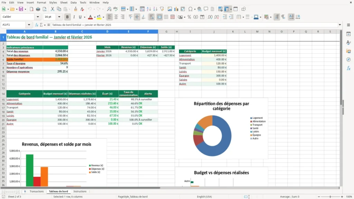Click the zoom in plus button
This screenshot has width=354, height=199.
coord(342,197)
